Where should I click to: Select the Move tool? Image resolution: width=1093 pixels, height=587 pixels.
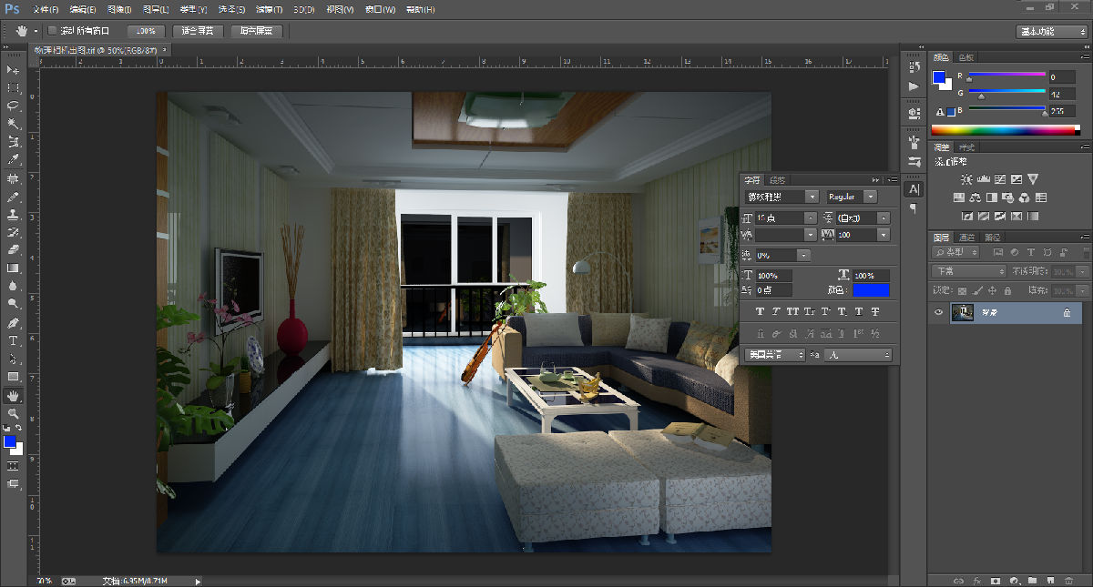point(13,70)
